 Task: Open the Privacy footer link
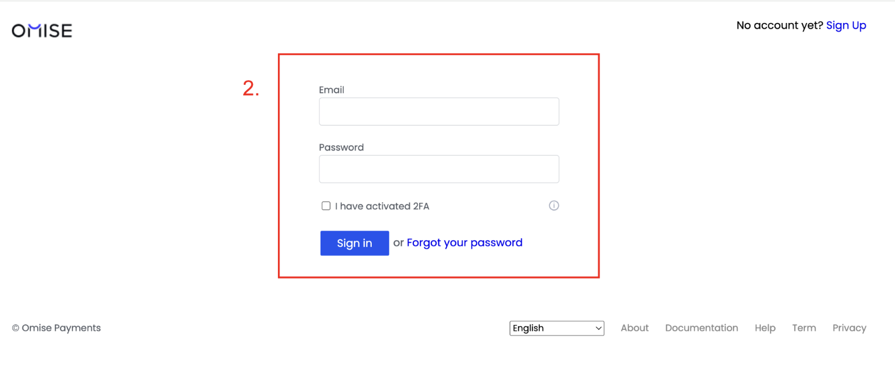click(849, 328)
